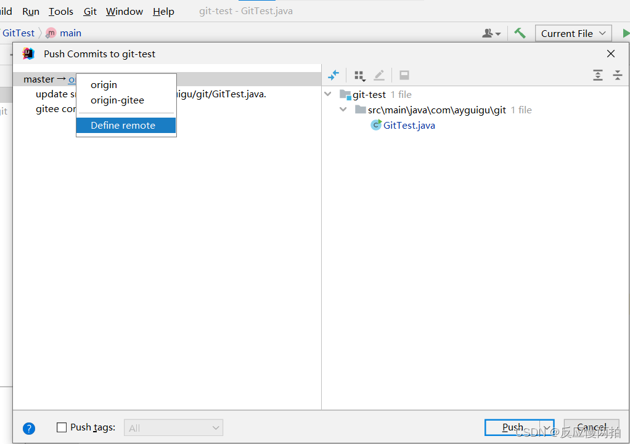
Task: Open the group by options icon
Action: (360, 75)
